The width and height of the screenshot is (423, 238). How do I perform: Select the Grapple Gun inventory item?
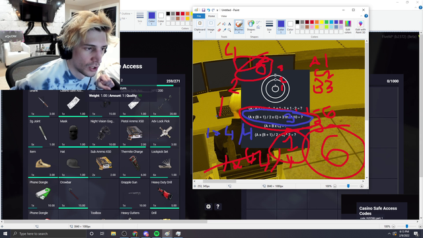tap(134, 194)
